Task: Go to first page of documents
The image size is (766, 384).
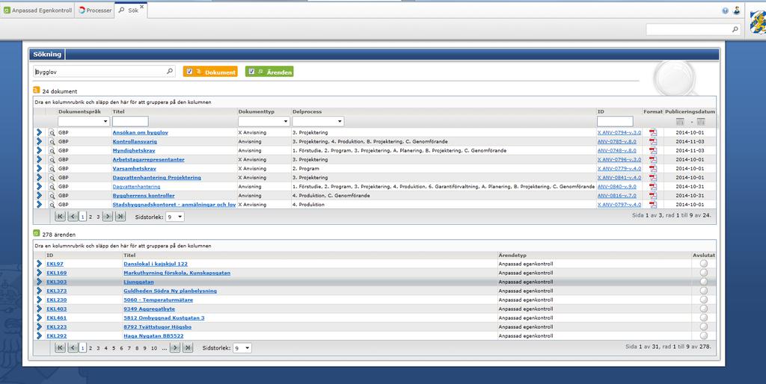Action: point(60,216)
